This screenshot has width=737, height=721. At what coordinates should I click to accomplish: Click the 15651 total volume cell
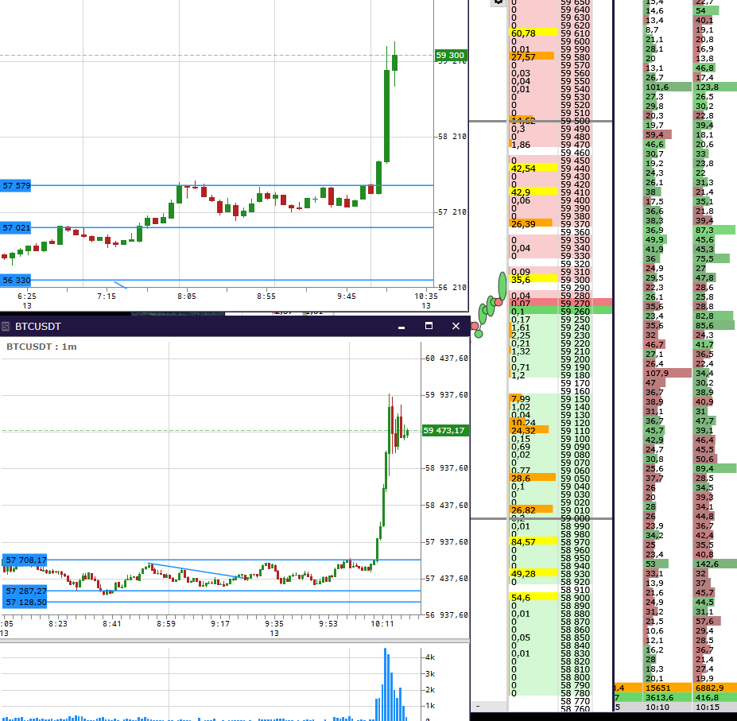tap(667, 688)
